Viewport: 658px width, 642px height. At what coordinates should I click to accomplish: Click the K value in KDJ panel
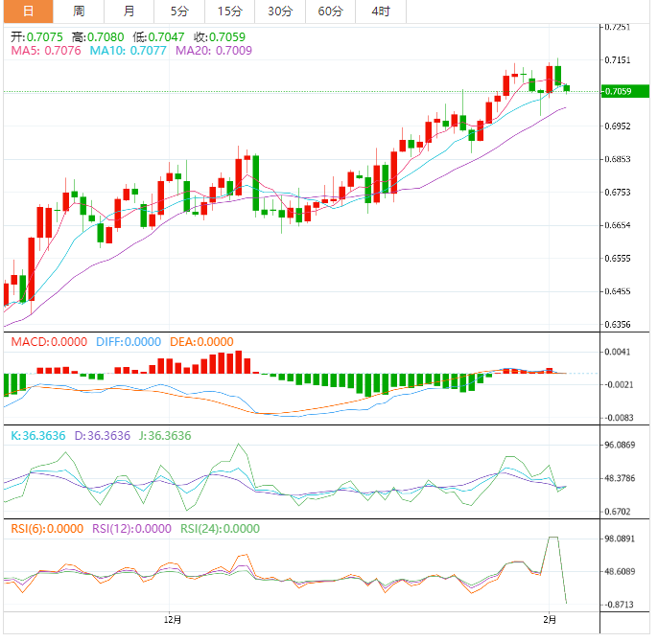pos(37,436)
